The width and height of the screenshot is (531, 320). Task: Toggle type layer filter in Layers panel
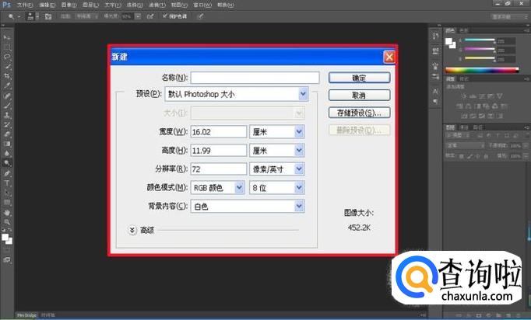pos(498,135)
